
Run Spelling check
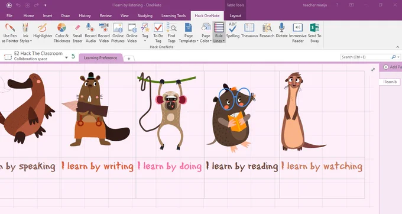click(x=233, y=31)
